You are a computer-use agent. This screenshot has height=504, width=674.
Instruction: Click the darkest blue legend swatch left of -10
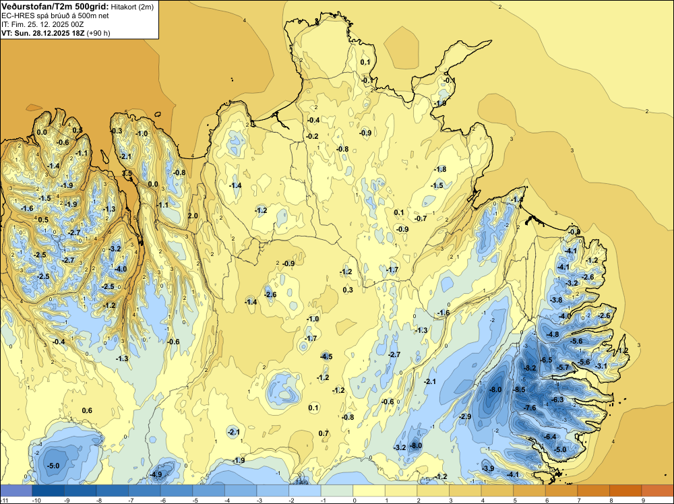[16, 491]
